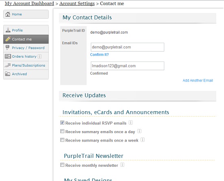This screenshot has height=181, width=224.
Task: Click the Orders history card icon
Action: [x=8, y=56]
